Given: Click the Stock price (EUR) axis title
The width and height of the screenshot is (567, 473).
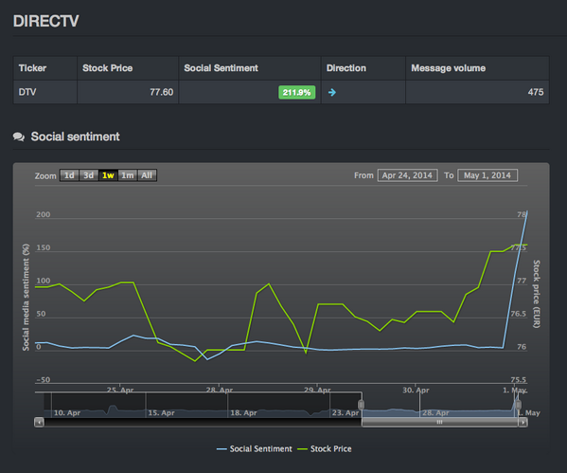Looking at the screenshot, I should (537, 294).
